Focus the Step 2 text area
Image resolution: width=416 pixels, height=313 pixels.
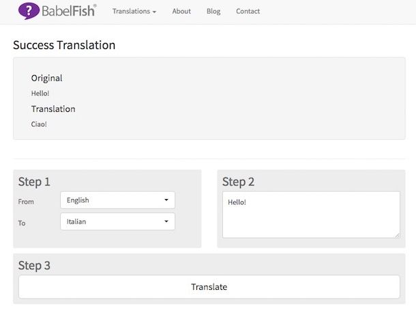[x=311, y=214]
